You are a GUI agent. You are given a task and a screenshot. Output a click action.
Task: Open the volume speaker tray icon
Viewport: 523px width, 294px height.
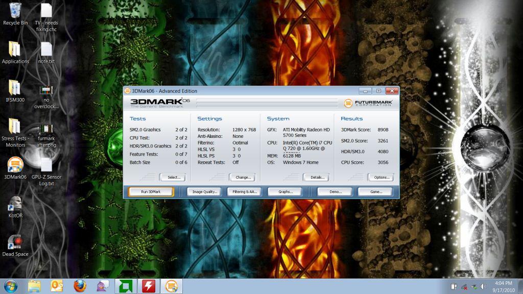coord(483,287)
